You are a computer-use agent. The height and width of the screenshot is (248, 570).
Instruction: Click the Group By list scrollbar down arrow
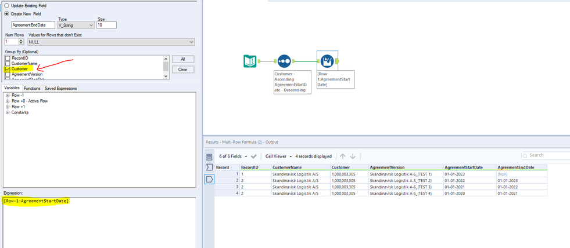pyautogui.click(x=166, y=76)
